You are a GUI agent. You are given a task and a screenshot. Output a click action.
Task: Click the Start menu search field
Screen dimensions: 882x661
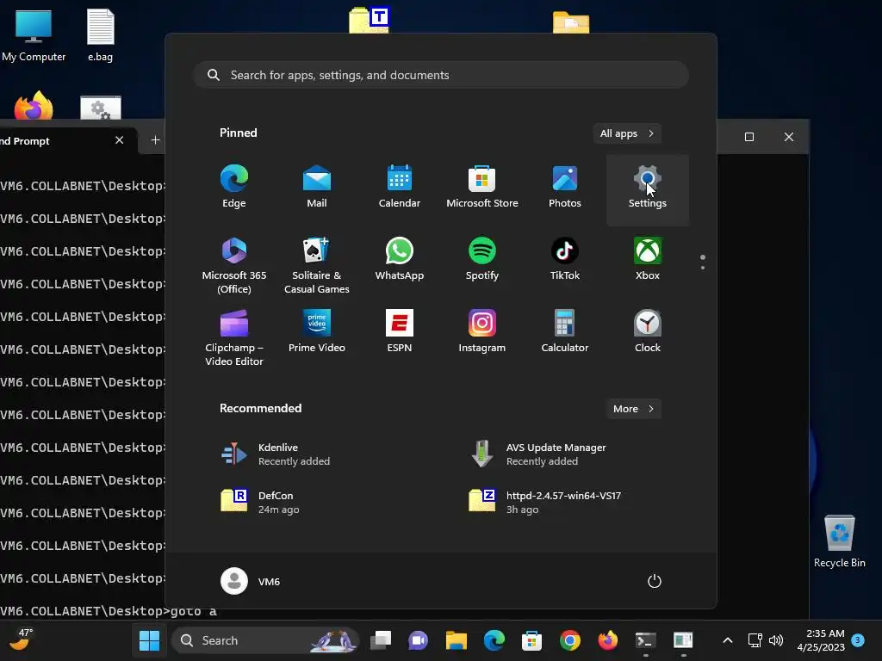[x=441, y=75]
